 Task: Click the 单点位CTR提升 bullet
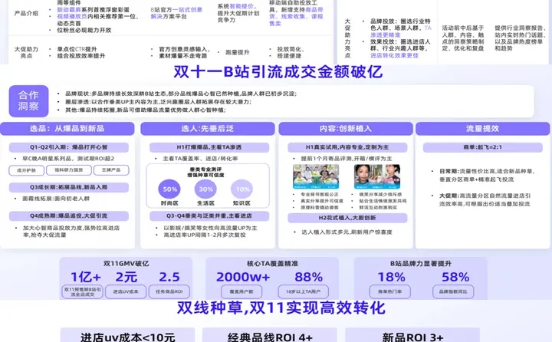point(77,49)
